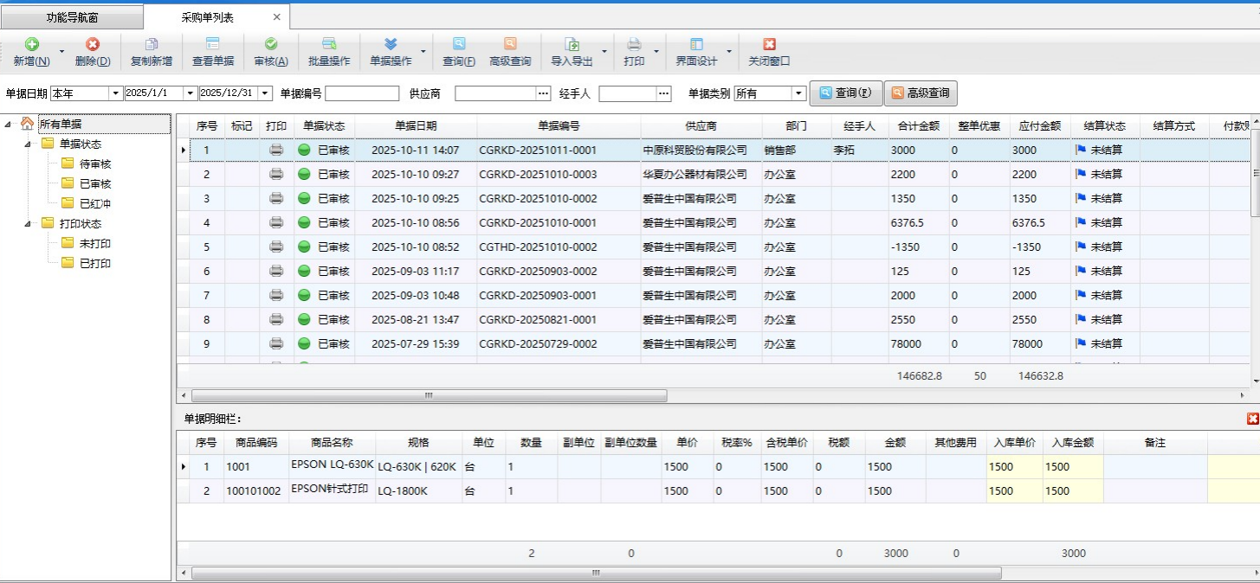
Task: Collapse the 单据状态 tree node
Action: (28, 144)
